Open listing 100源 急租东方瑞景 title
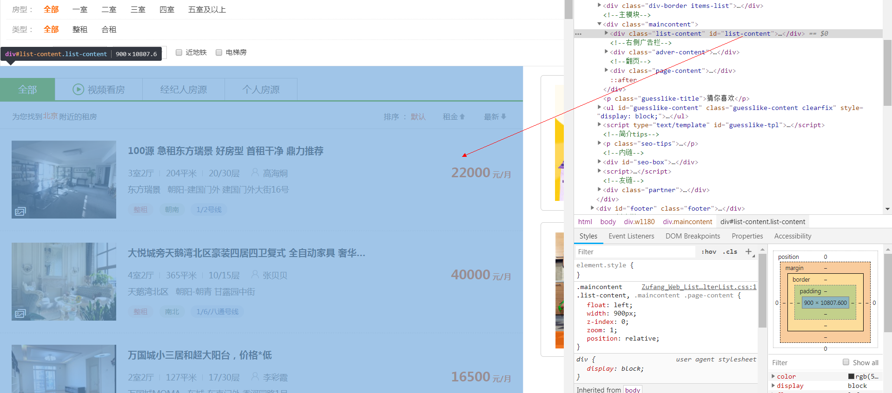 click(225, 151)
